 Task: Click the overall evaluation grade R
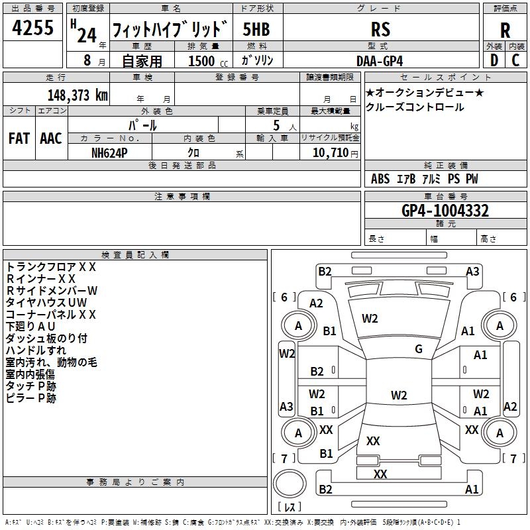pyautogui.click(x=505, y=29)
